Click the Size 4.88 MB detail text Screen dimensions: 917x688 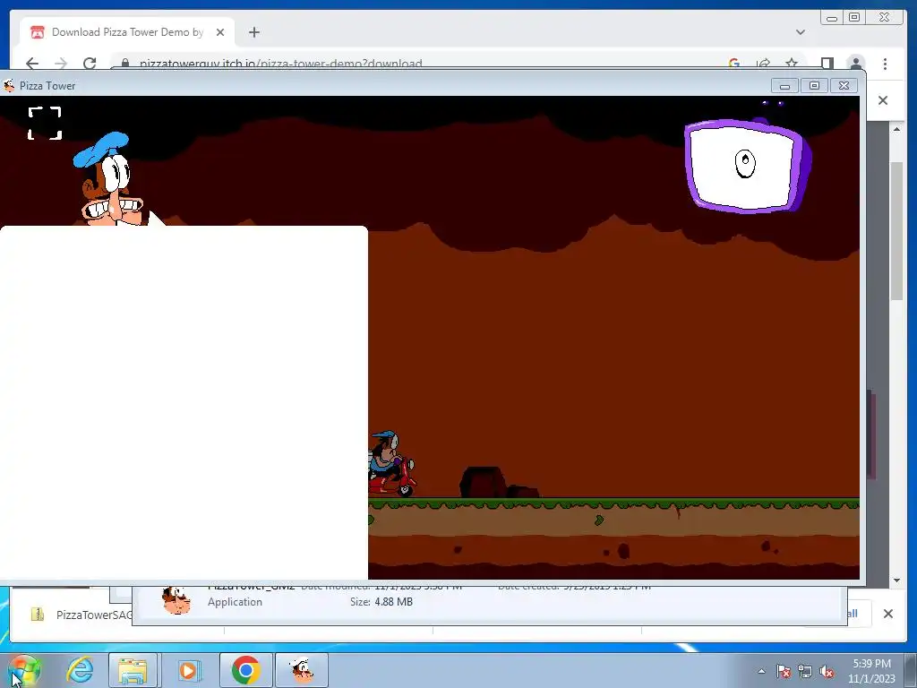[x=381, y=602]
